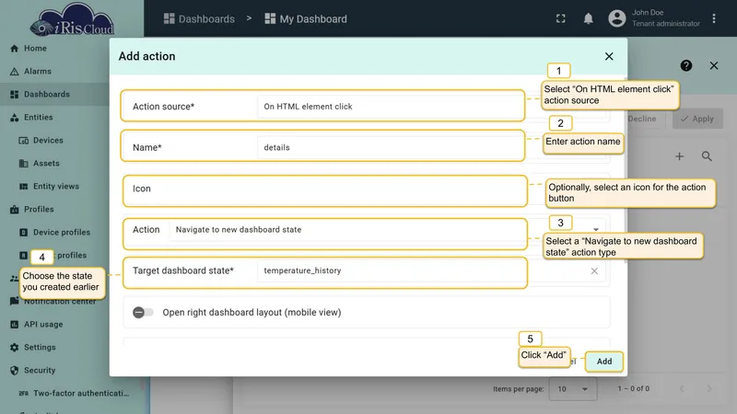Clear the Target dashboard state value
The height and width of the screenshot is (414, 737).
[594, 270]
